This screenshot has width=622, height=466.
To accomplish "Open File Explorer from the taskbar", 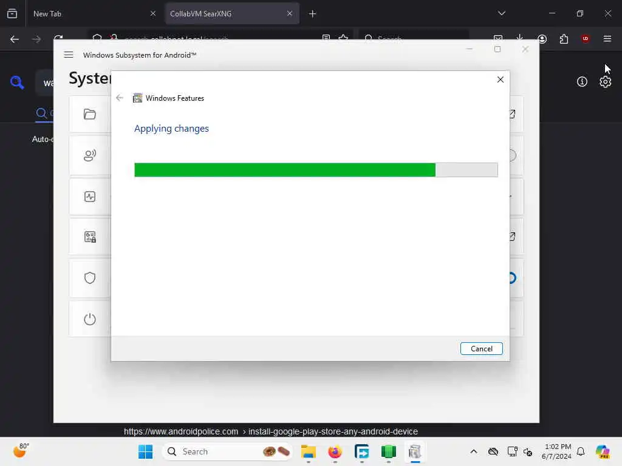I will (308, 451).
